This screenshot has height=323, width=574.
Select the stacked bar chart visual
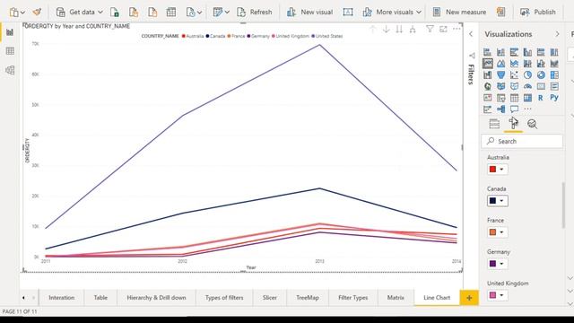coord(487,52)
